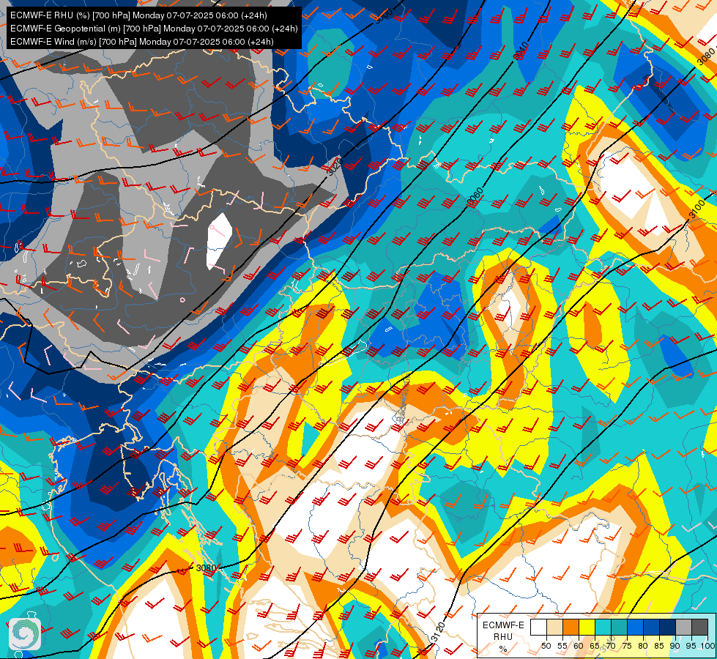
Task: Click the legend label 55
Action: 562,646
